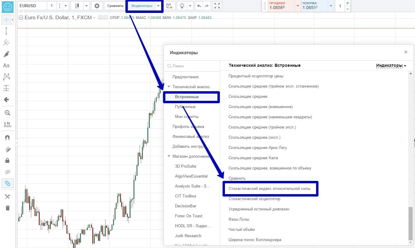This screenshot has width=415, height=248.
Task: Open the dropdown arrow next to ПРОДАЖА
Action: (298, 6)
